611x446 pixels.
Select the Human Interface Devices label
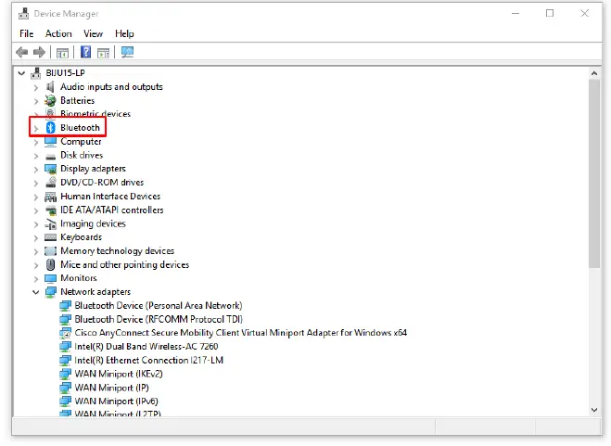[110, 196]
